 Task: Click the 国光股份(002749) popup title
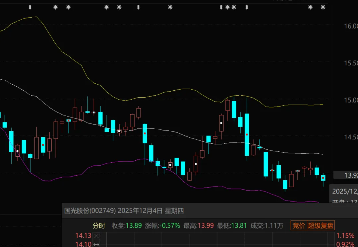90,210
